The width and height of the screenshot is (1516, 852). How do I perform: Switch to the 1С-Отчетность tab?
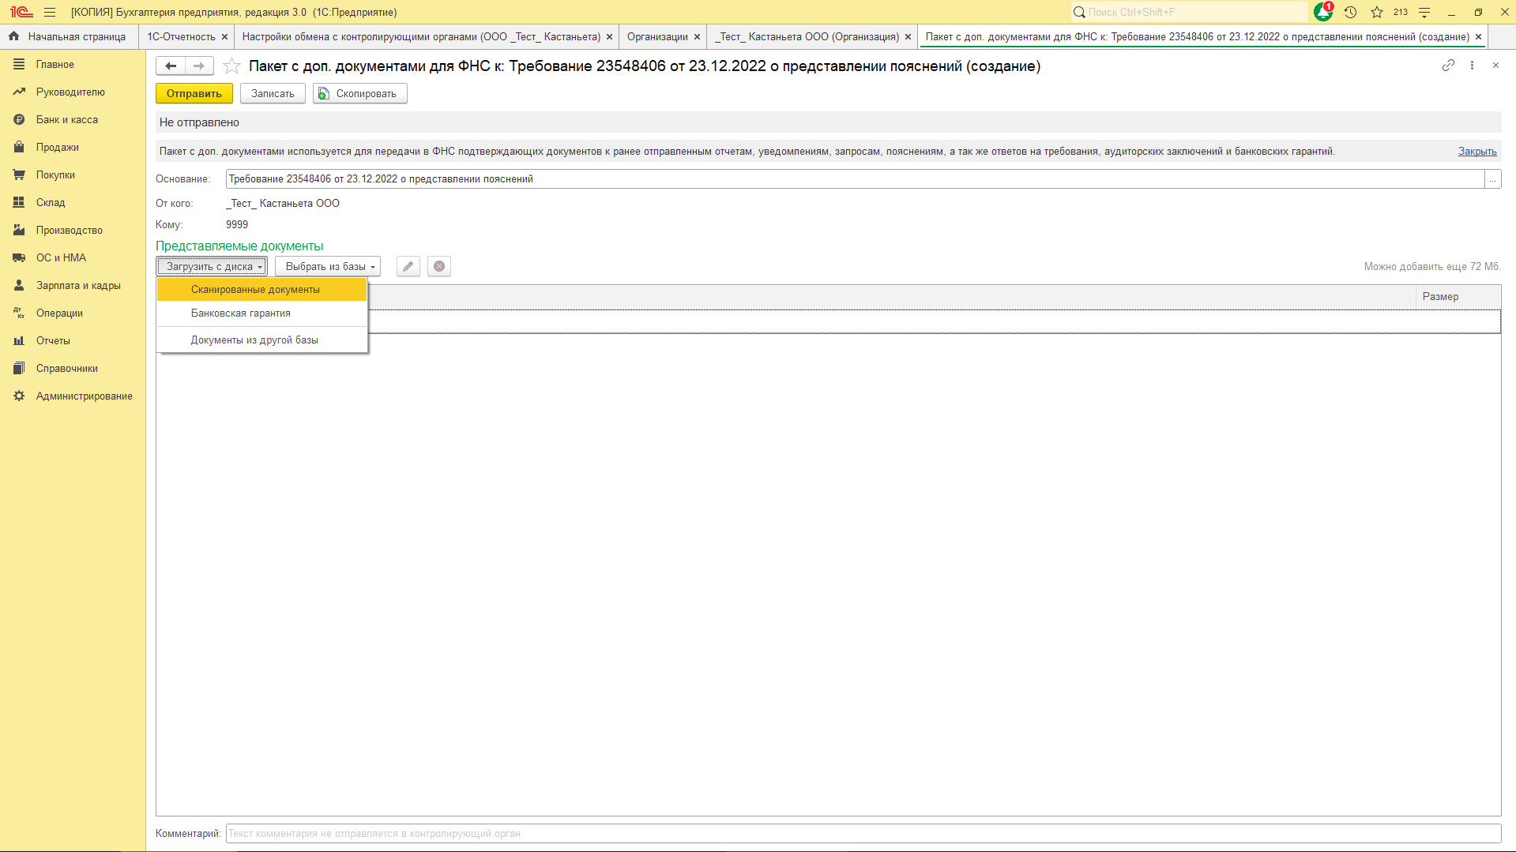(181, 37)
